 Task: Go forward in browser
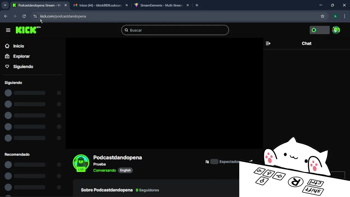(15, 16)
